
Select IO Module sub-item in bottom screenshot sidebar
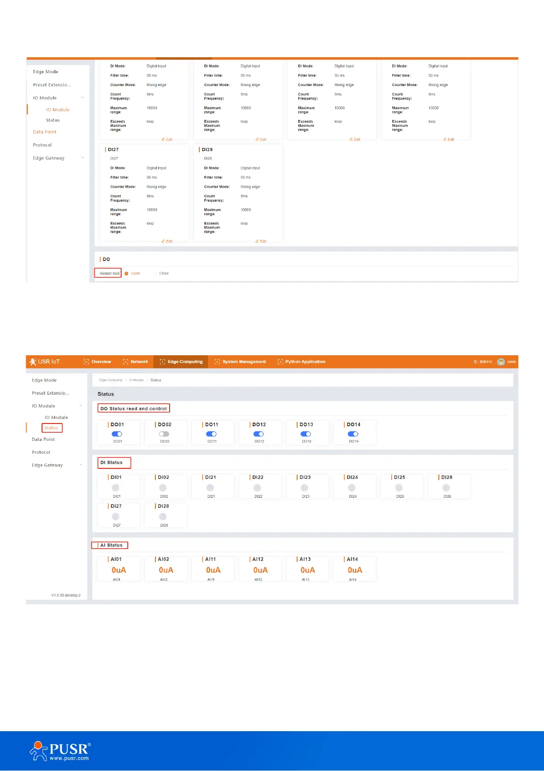coord(56,418)
